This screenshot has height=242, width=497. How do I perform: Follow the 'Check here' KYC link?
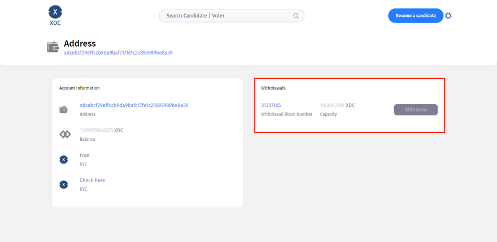(92, 181)
